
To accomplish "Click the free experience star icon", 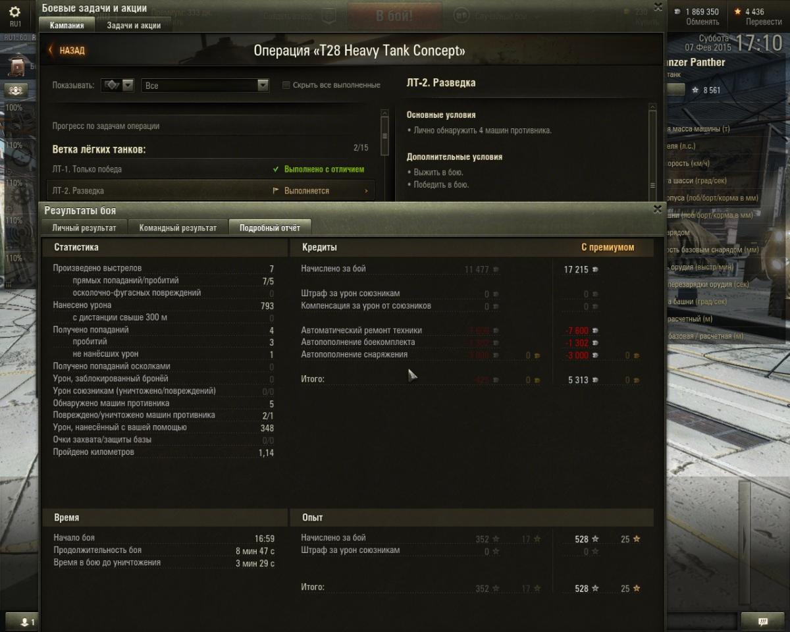I will pyautogui.click(x=738, y=11).
